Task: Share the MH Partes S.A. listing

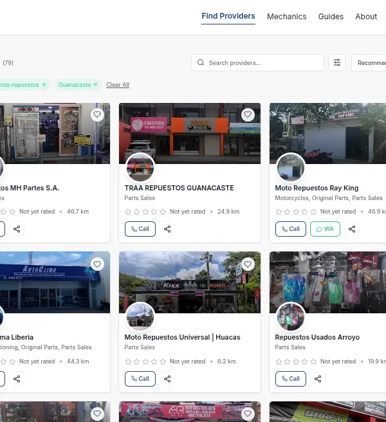Action: coord(17,229)
